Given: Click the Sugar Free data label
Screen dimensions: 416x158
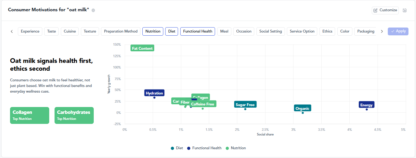Looking at the screenshot, I should (245, 104).
